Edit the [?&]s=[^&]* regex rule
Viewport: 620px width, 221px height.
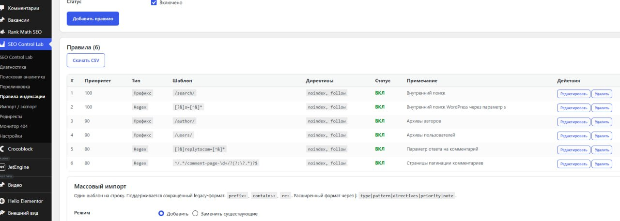573,108
